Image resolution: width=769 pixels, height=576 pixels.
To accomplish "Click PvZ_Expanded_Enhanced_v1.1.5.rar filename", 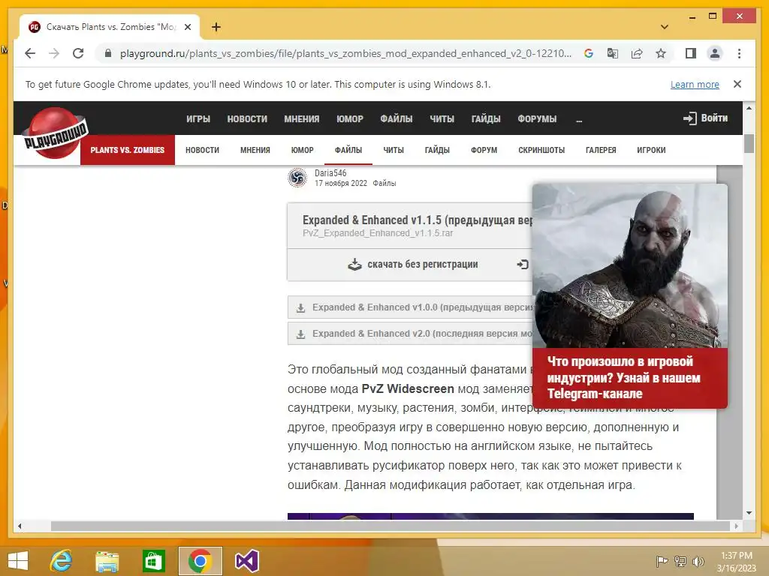I will 378,233.
